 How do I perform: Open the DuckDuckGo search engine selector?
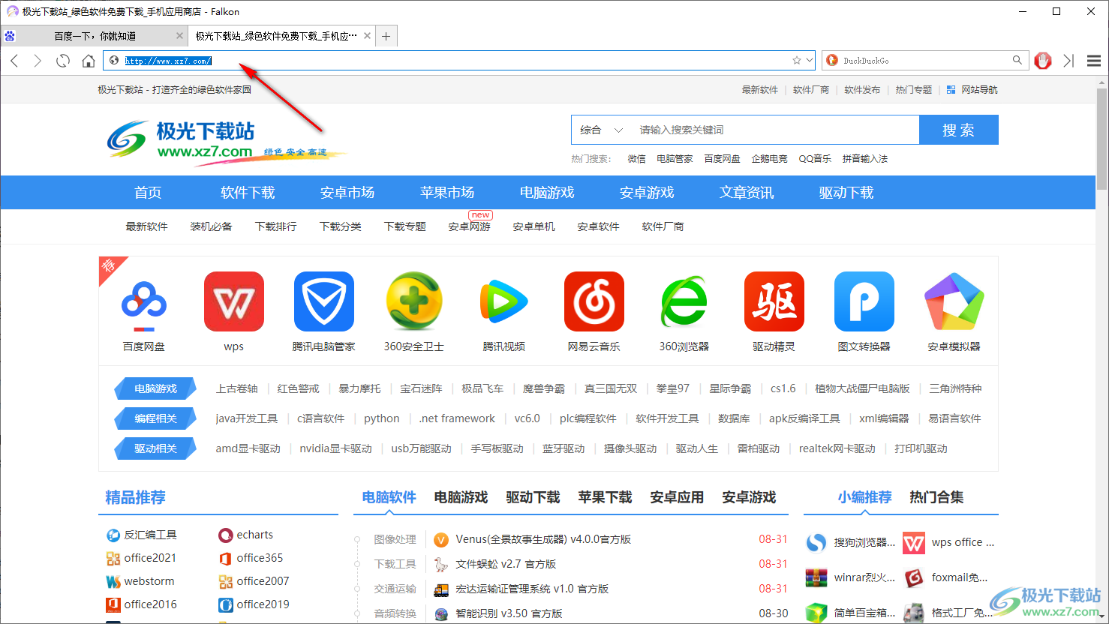pyautogui.click(x=831, y=61)
